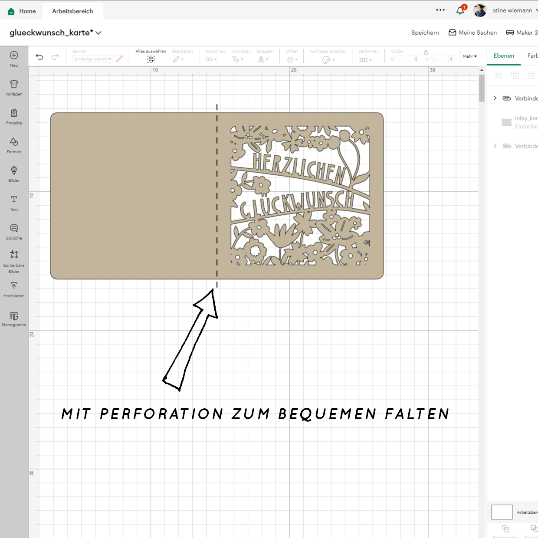Viewport: 538px width, 538px height.
Task: Switch to the Ebenen panel tab
Action: (x=503, y=56)
